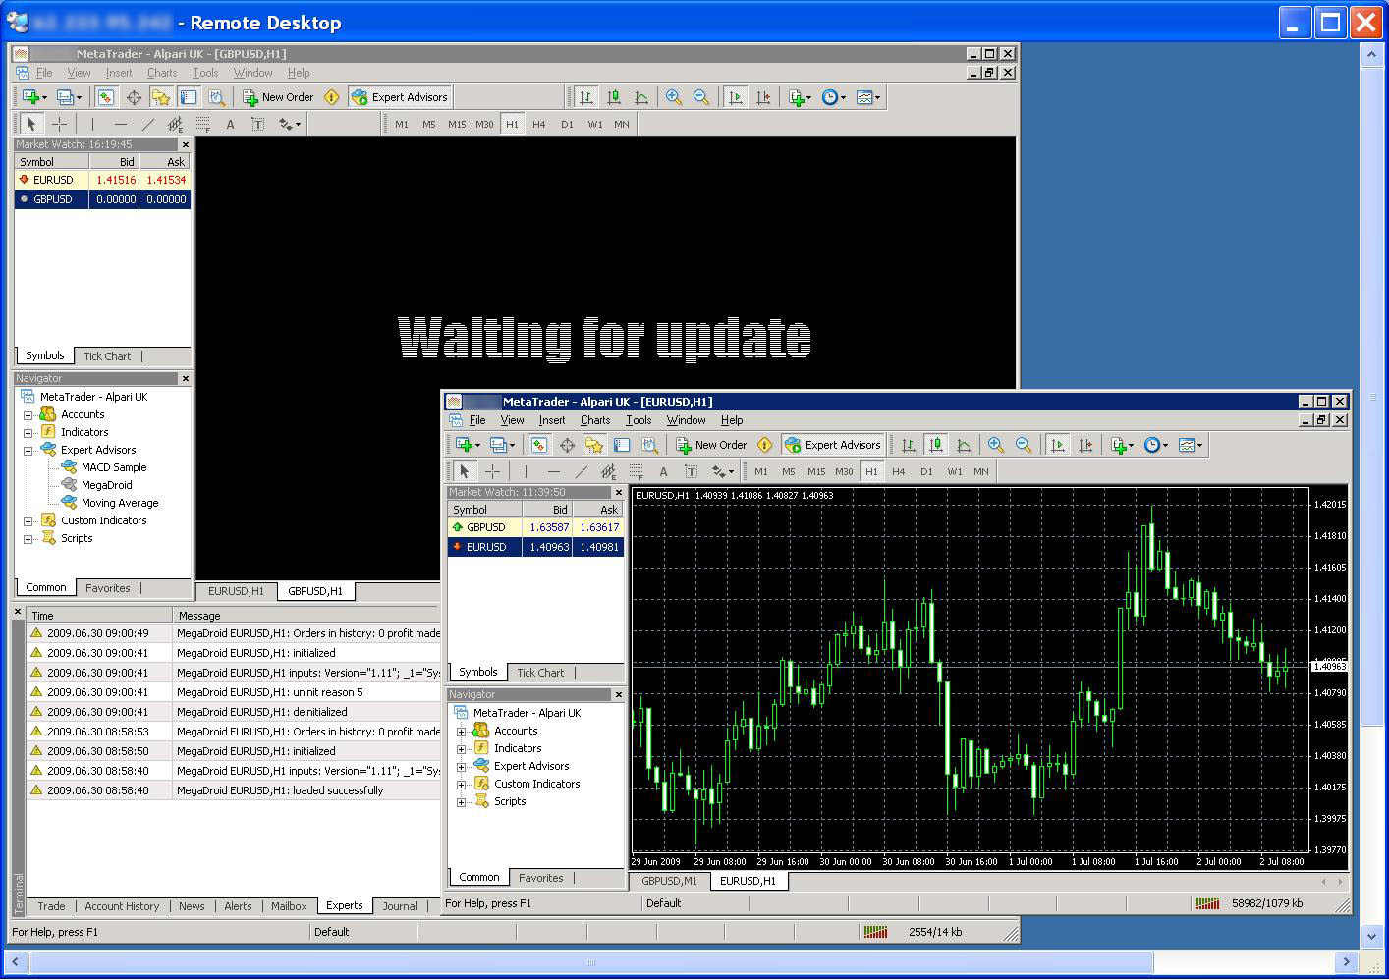Click Chart Shift icon in front window
The image size is (1389, 980).
pyautogui.click(x=1085, y=445)
